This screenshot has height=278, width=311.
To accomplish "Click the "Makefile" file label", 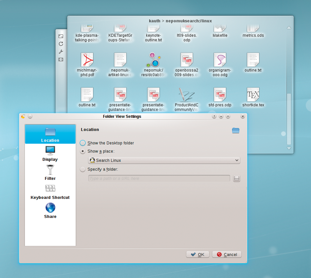I will (220, 35).
